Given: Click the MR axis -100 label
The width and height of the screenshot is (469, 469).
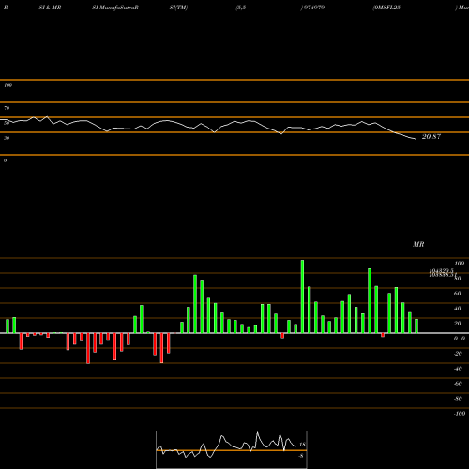Looking at the screenshot, I should click(x=460, y=414).
